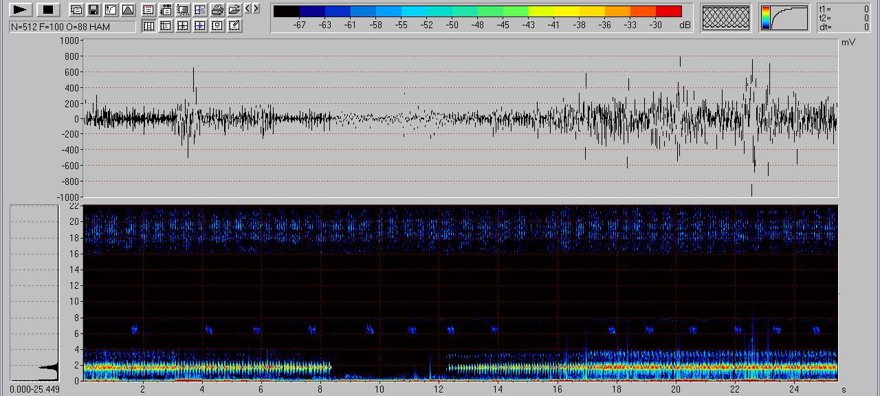Click the red -30 dB color swatch
The width and height of the screenshot is (880, 396).
(668, 11)
